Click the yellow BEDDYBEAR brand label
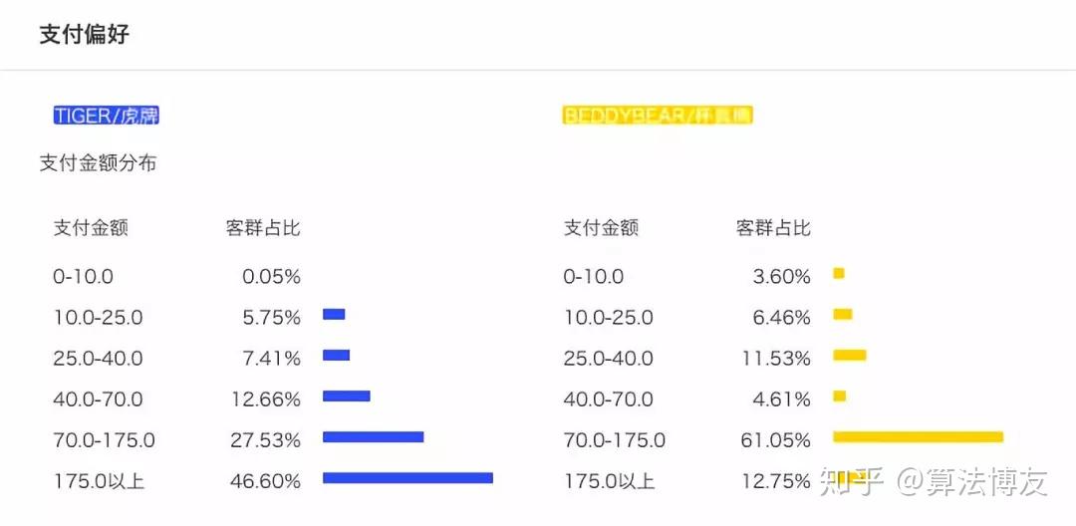Image resolution: width=1076 pixels, height=526 pixels. point(658,116)
